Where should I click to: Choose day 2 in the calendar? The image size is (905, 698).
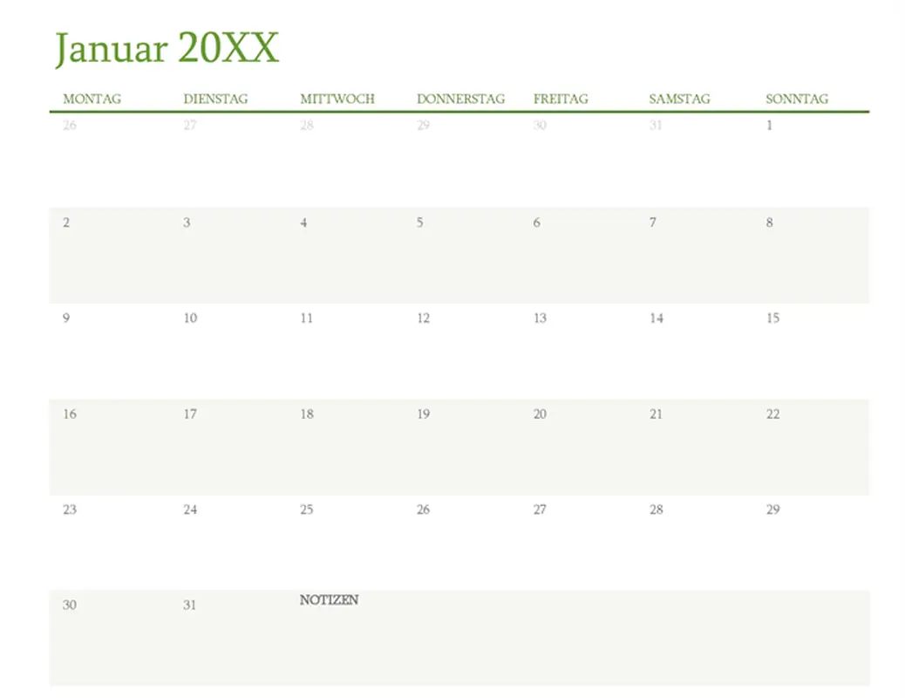click(x=66, y=222)
